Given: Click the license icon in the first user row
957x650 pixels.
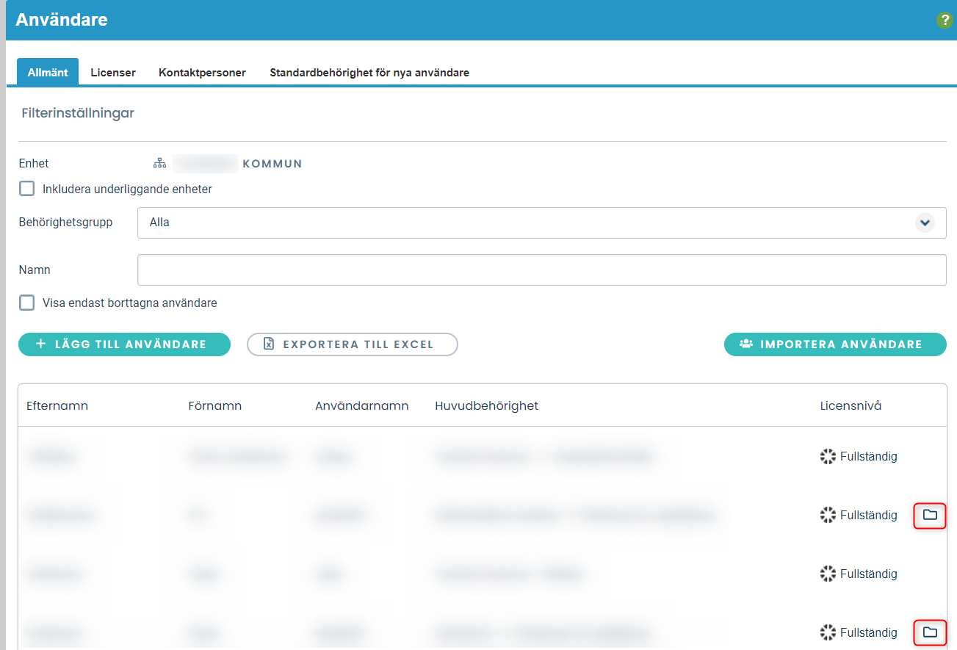Looking at the screenshot, I should pyautogui.click(x=828, y=457).
